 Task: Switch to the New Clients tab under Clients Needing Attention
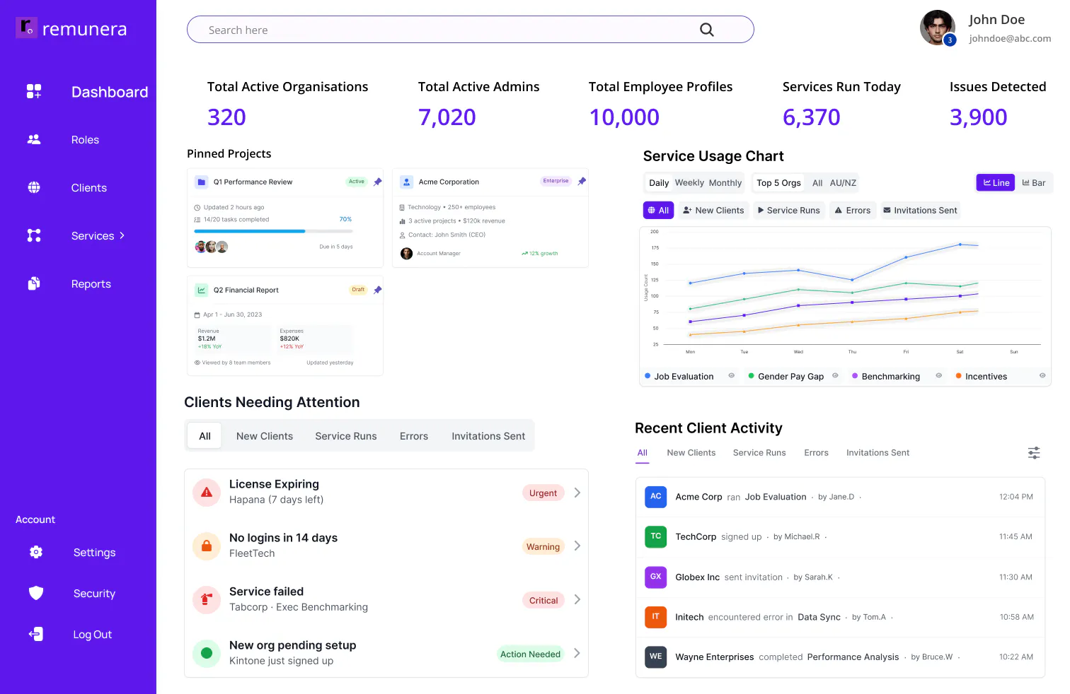[264, 436]
